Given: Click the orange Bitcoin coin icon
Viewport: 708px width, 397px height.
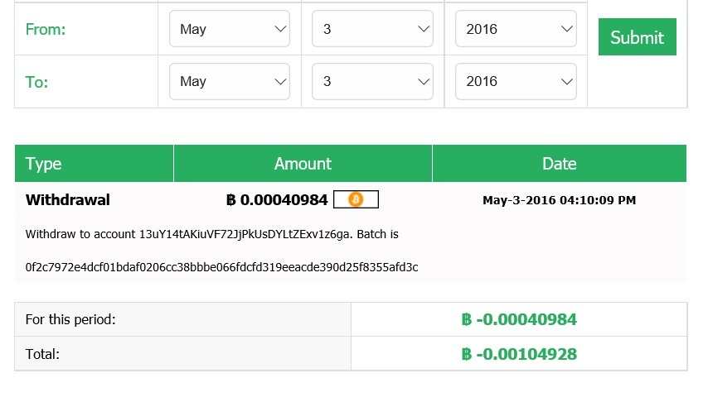Looking at the screenshot, I should coord(356,199).
